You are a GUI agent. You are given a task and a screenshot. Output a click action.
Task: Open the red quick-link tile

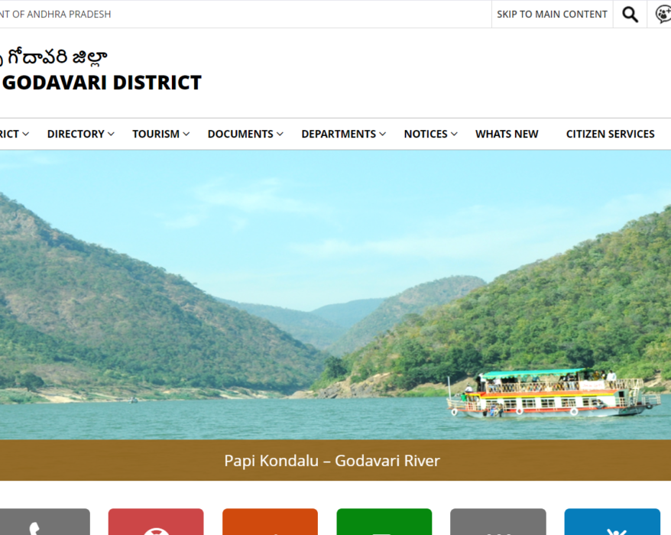[x=156, y=522]
